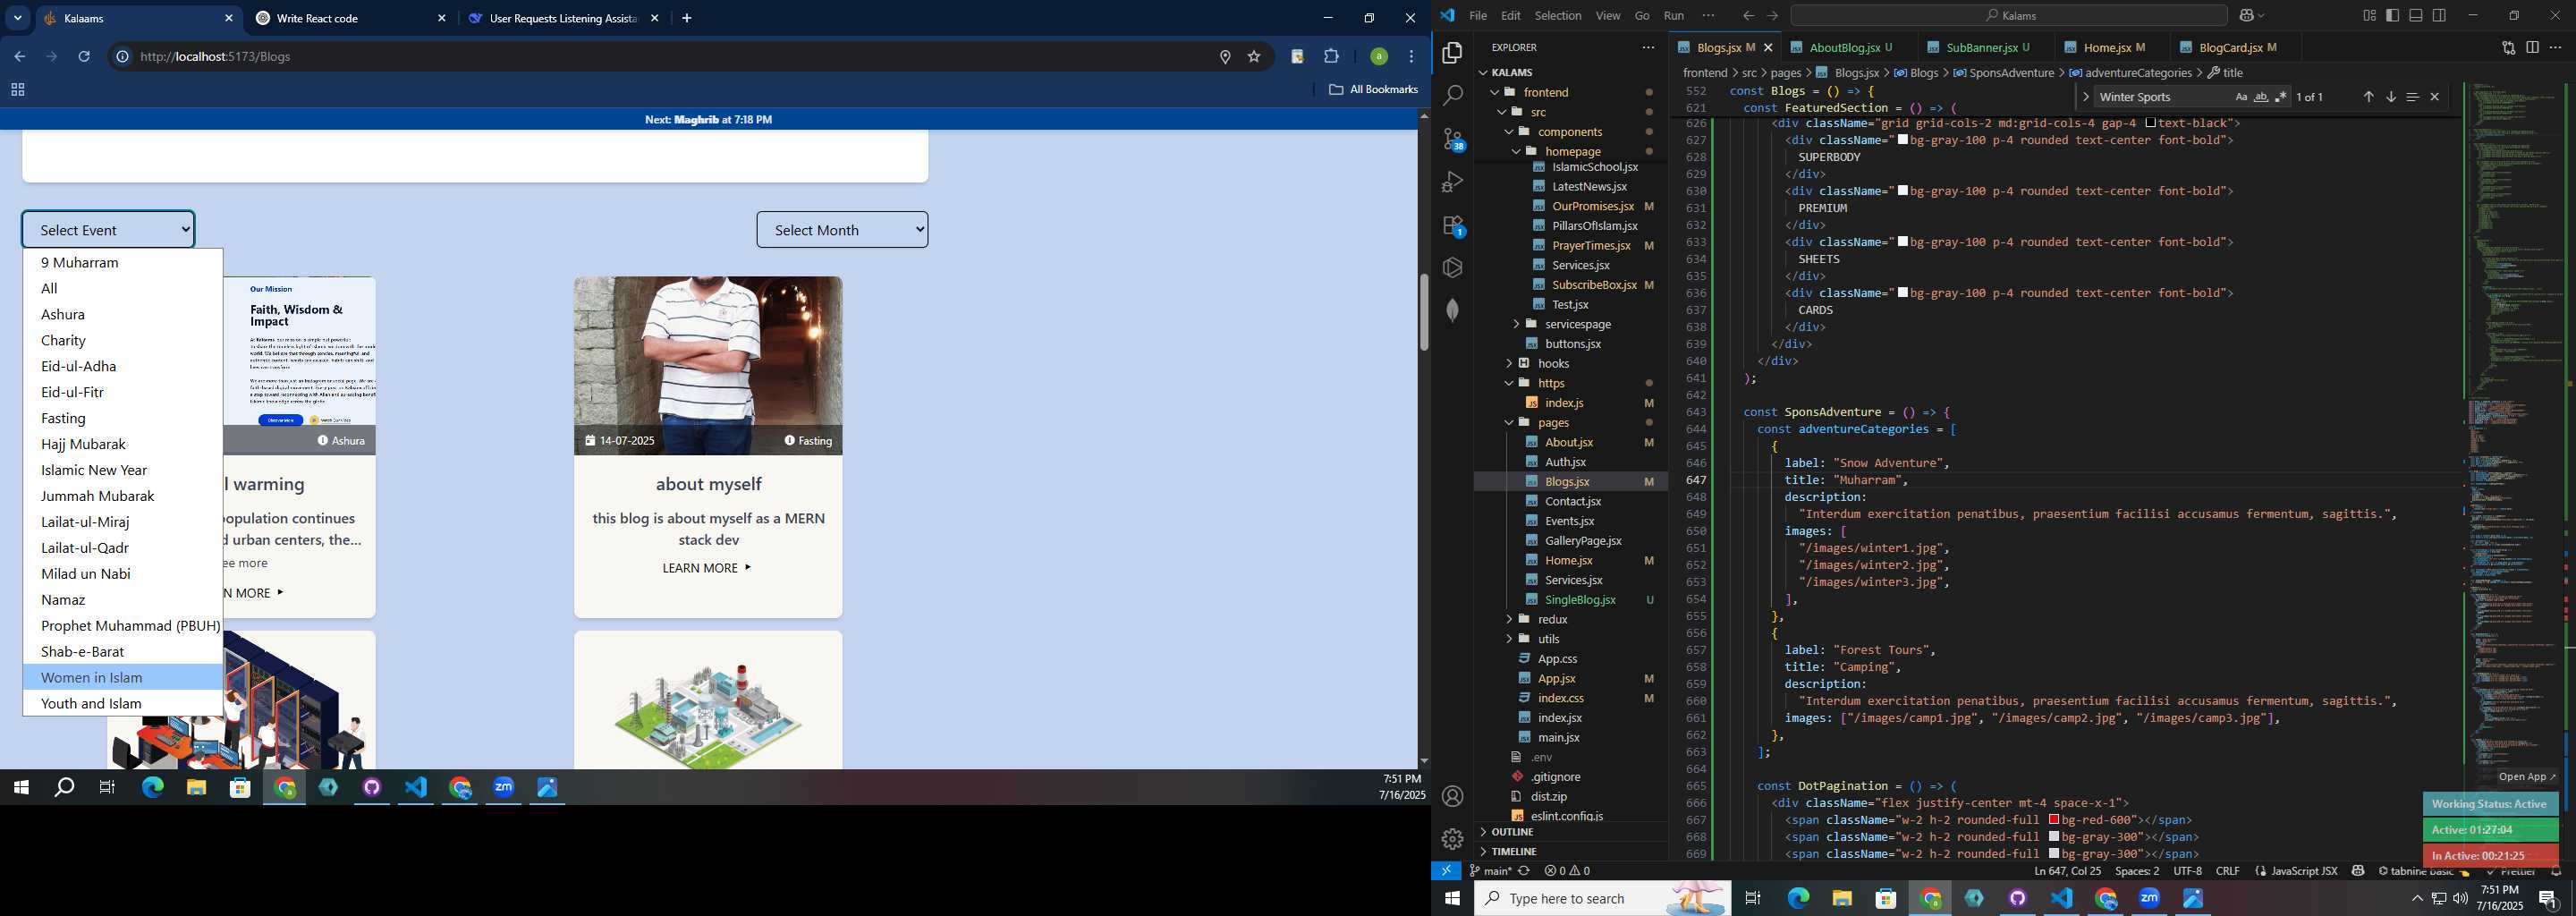Open the Select Event dropdown

pyautogui.click(x=108, y=230)
